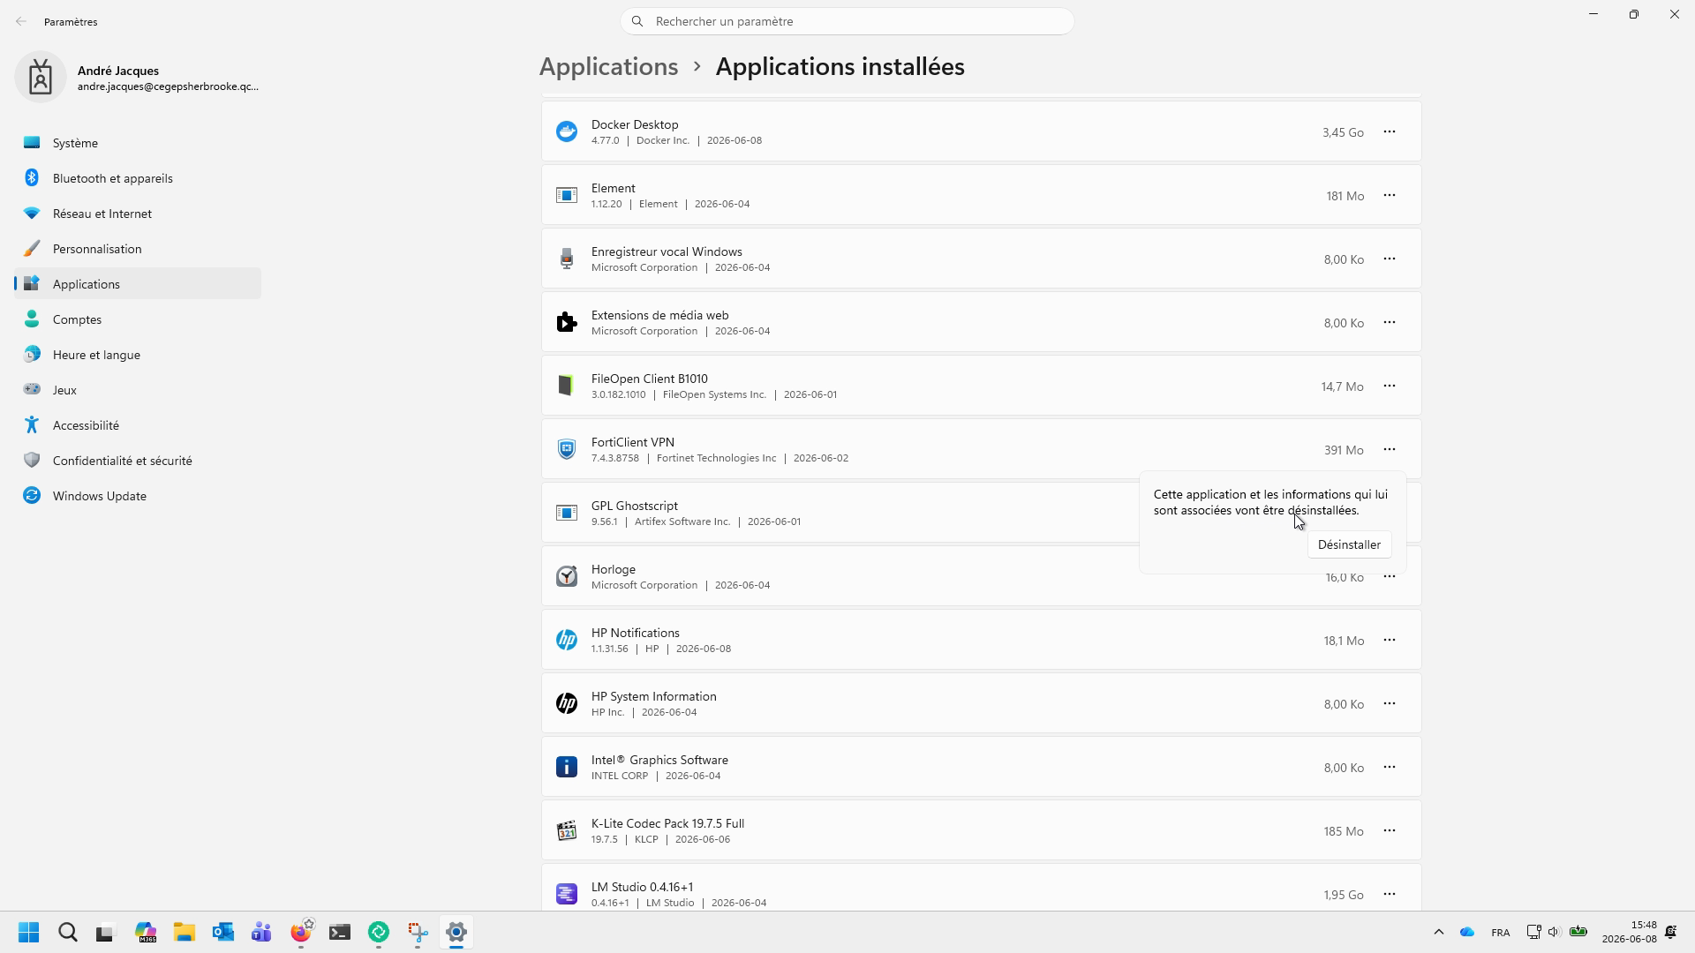The image size is (1695, 953).
Task: Show hidden system tray icons
Action: click(x=1438, y=932)
